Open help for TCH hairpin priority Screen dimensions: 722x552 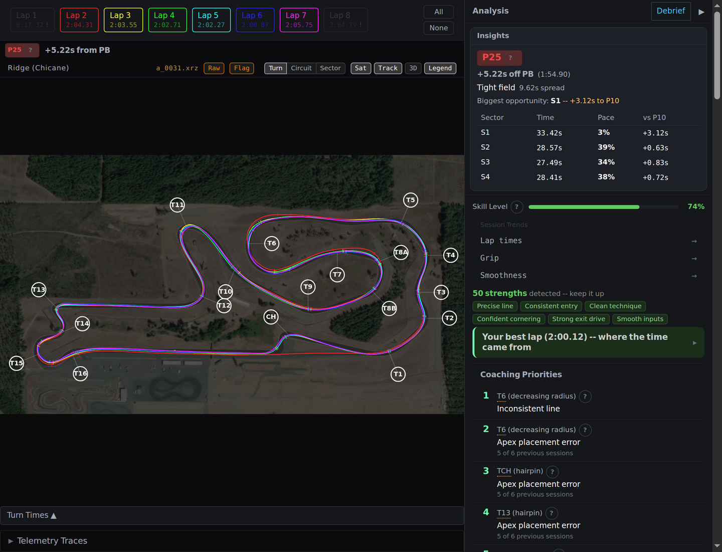[x=552, y=471]
